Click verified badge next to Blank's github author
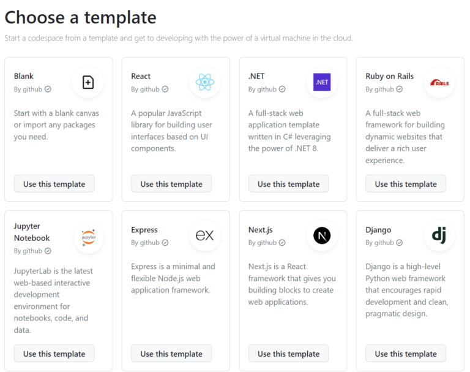470x372 pixels. pyautogui.click(x=48, y=89)
